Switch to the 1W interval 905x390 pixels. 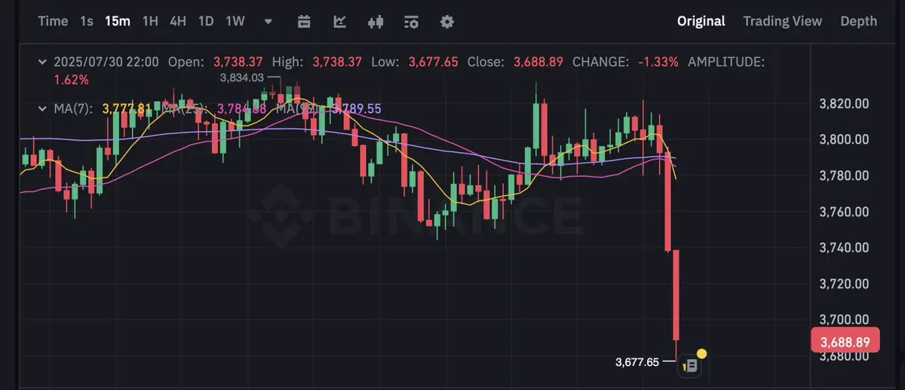click(235, 21)
